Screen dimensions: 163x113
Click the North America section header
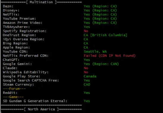(x=41, y=109)
